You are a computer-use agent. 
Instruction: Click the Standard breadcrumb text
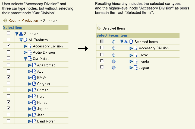[x=50, y=21]
